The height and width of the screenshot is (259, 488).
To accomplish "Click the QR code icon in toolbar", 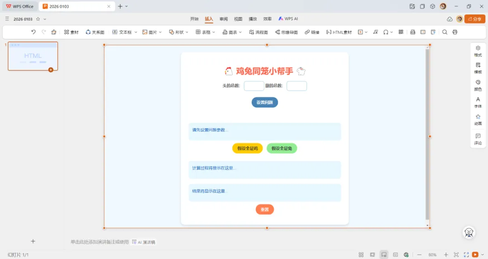I will click(401, 32).
